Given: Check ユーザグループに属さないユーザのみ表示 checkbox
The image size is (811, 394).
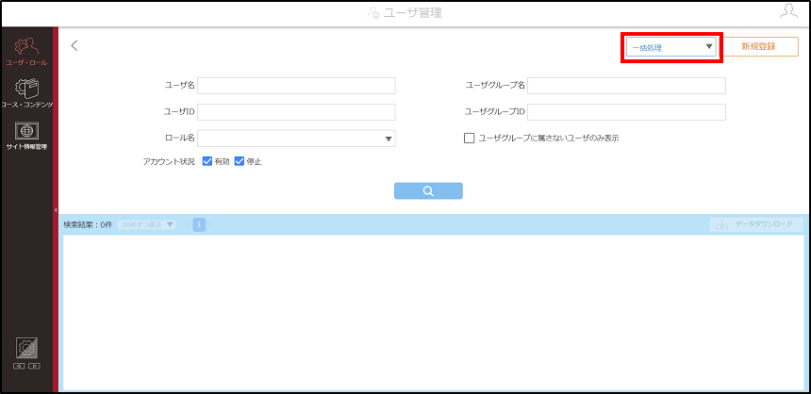Looking at the screenshot, I should tap(469, 138).
